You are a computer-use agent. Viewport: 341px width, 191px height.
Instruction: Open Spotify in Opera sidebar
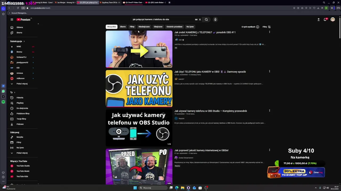click(3, 102)
